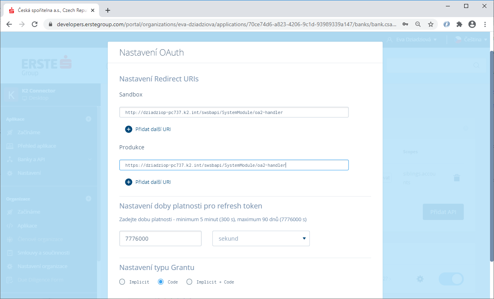Open the Čeština language dropdown

click(471, 40)
